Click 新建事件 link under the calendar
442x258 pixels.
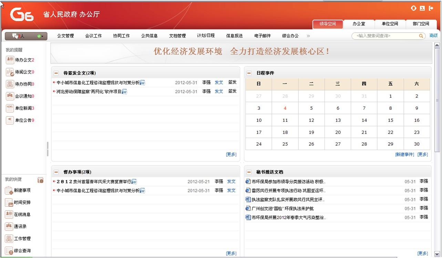[x=404, y=154]
